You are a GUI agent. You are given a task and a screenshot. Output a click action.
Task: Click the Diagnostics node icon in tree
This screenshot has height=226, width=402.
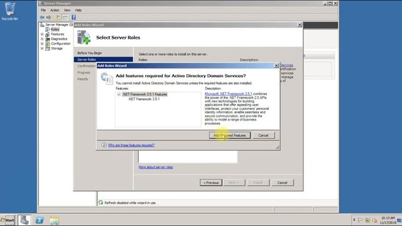pyautogui.click(x=48, y=39)
